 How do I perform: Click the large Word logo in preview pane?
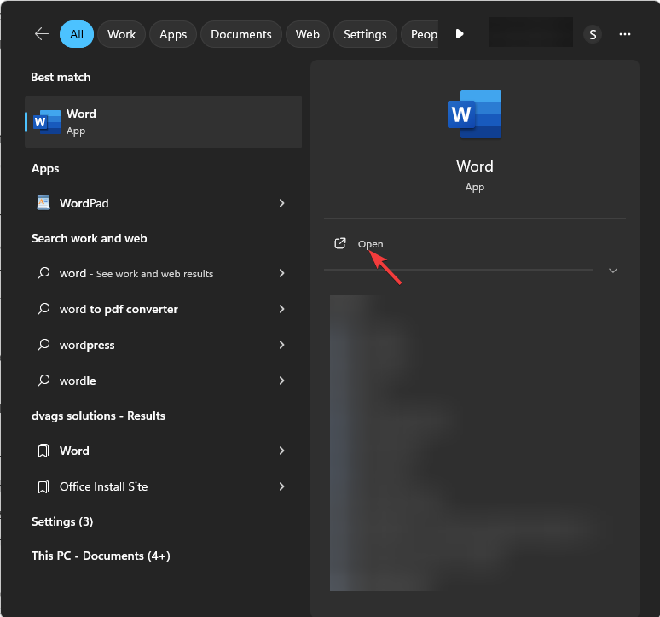tap(474, 114)
